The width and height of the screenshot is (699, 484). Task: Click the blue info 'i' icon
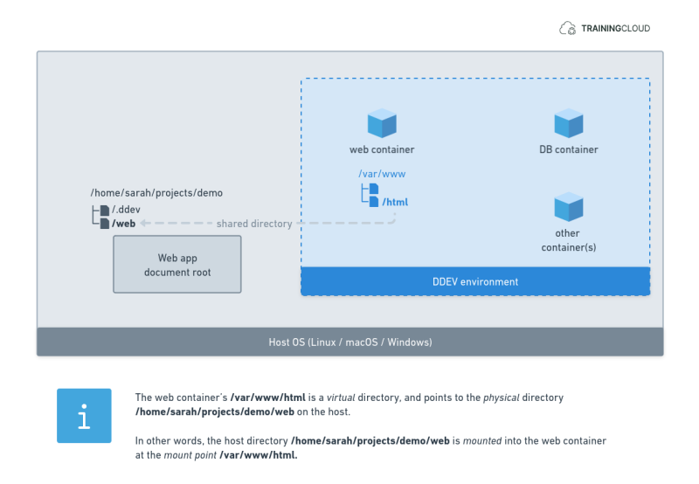click(84, 415)
